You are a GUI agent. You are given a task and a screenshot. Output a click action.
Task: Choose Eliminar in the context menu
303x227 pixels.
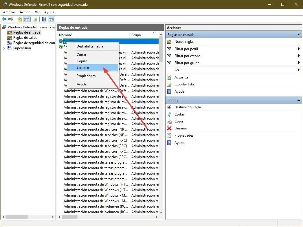(83, 67)
